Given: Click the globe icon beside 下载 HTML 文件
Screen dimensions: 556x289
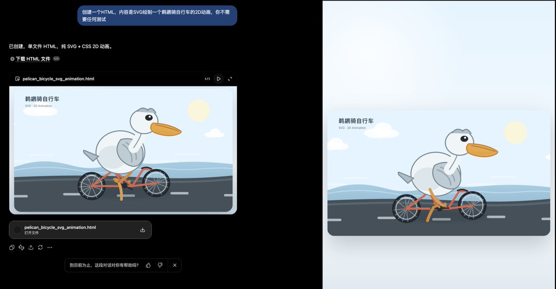Looking at the screenshot, I should (x=13, y=59).
